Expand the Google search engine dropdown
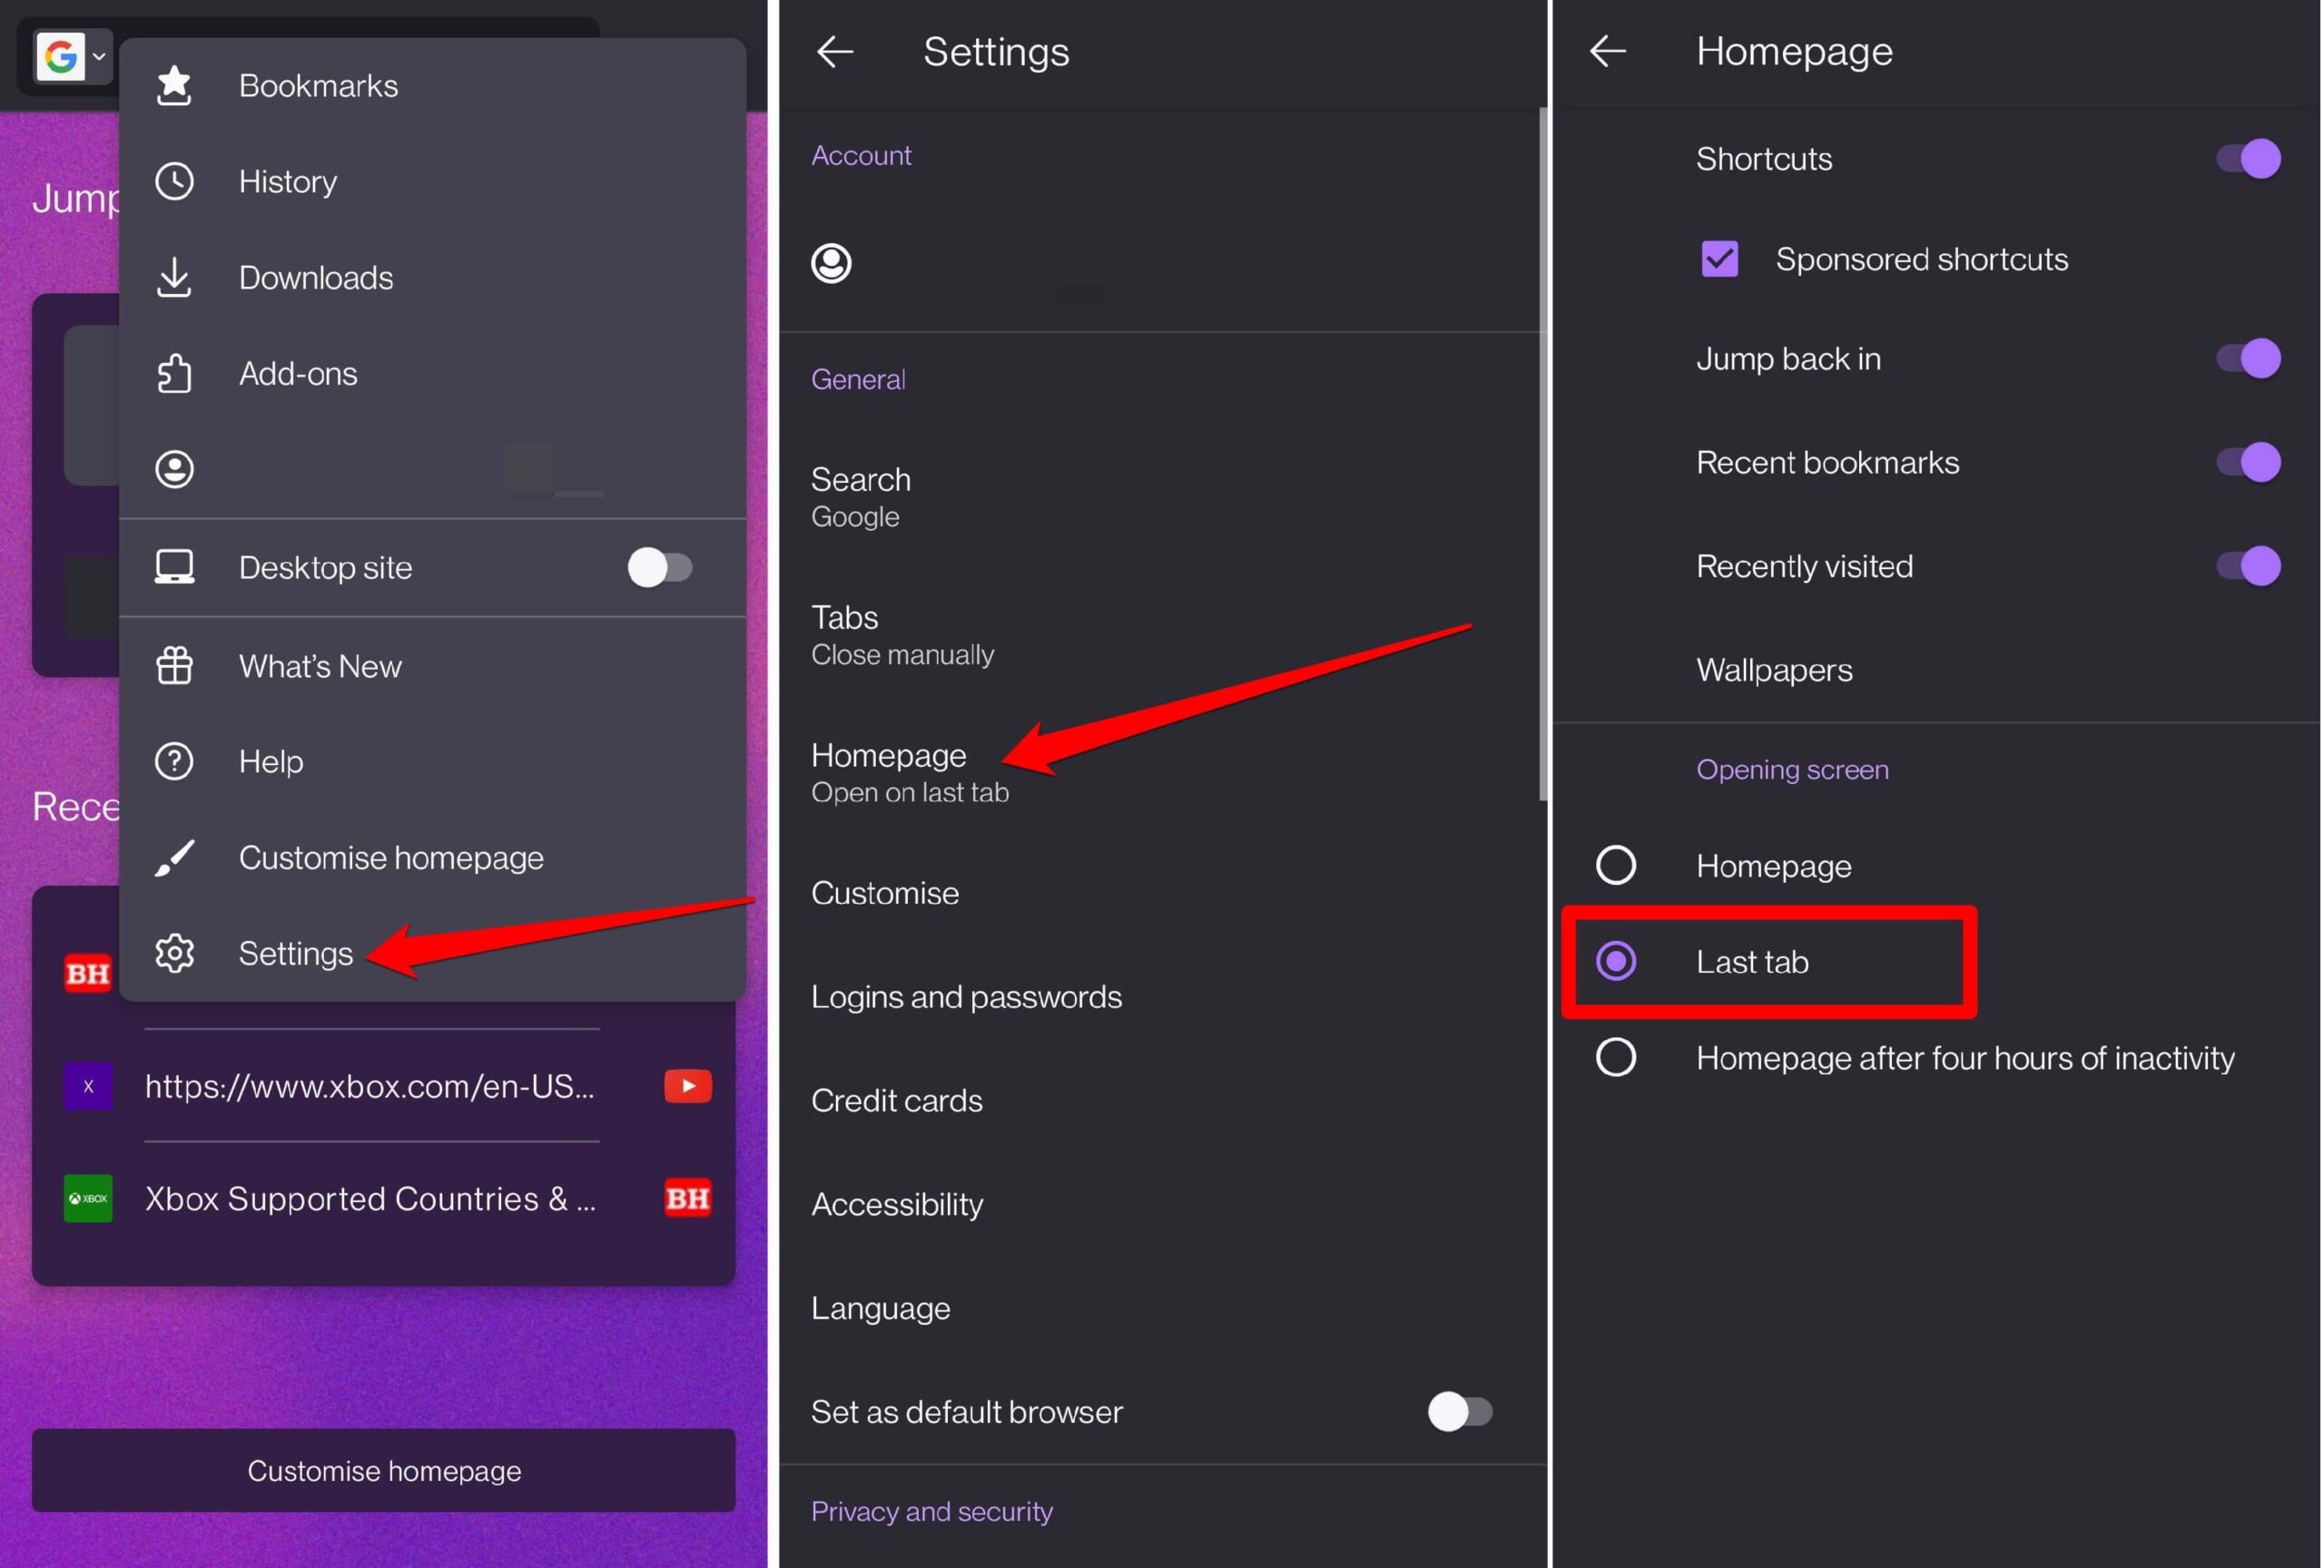The width and height of the screenshot is (2324, 1568). click(73, 57)
